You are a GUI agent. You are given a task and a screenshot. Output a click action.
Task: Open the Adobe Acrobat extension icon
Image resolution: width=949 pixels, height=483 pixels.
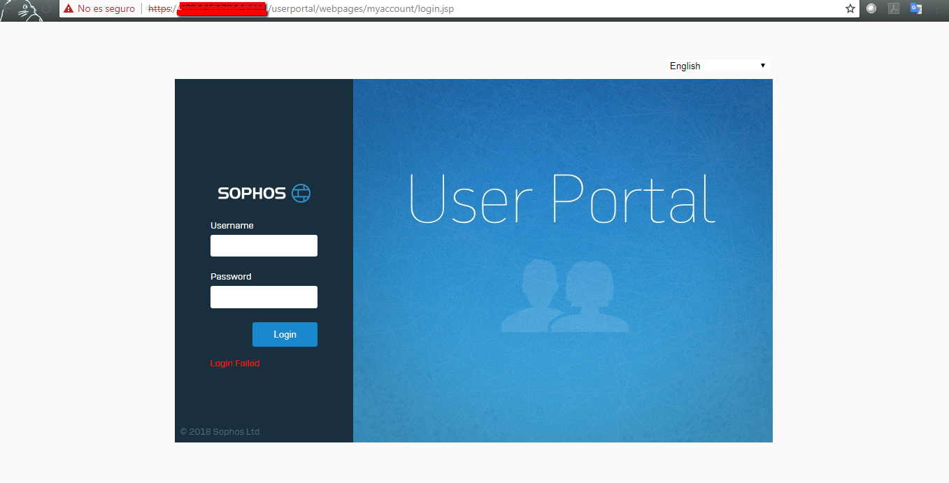893,8
